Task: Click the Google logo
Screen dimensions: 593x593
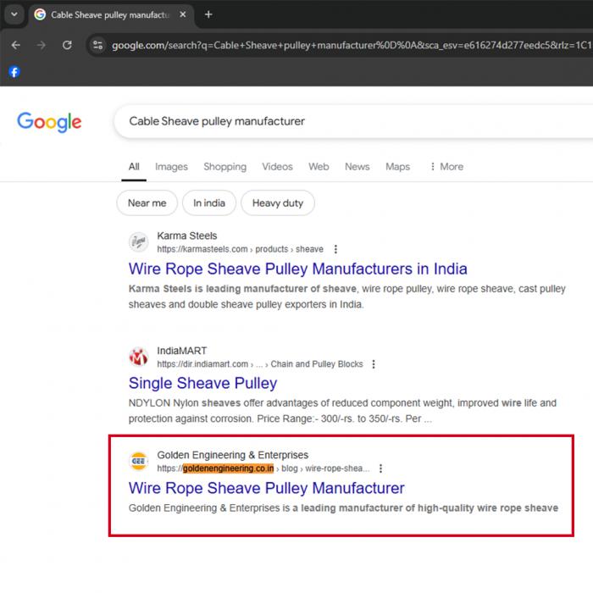Action: pos(49,122)
